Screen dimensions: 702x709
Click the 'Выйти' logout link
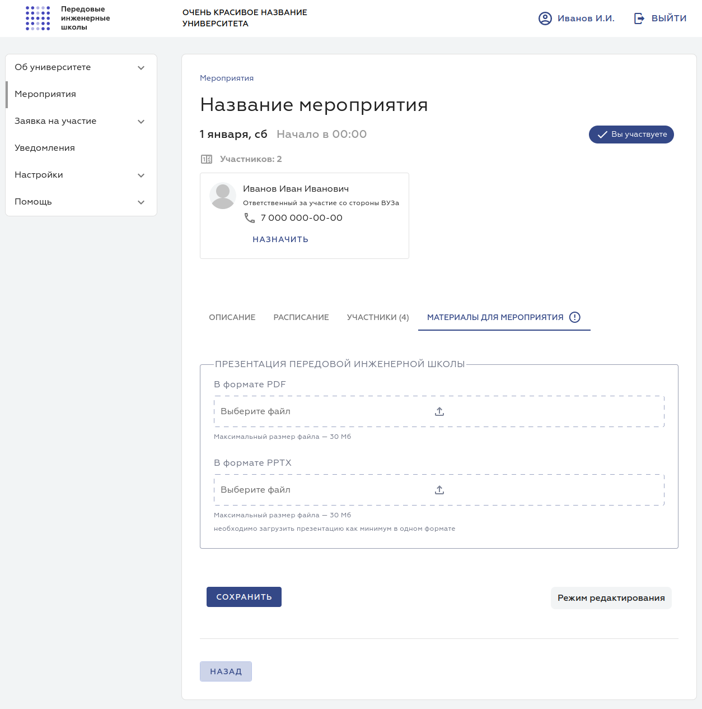(660, 18)
